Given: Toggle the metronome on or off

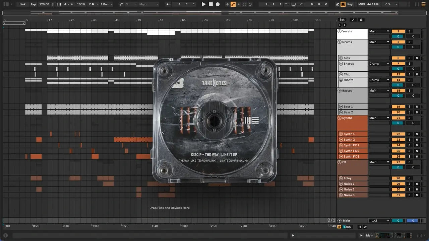Looking at the screenshot, I should pyautogui.click(x=91, y=4).
